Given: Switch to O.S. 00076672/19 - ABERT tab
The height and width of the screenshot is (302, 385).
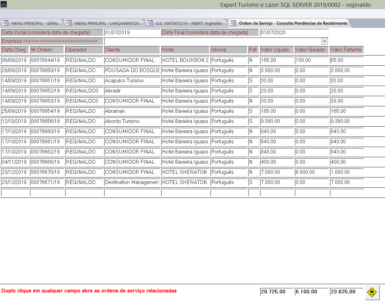Looking at the screenshot, I should 188,23.
